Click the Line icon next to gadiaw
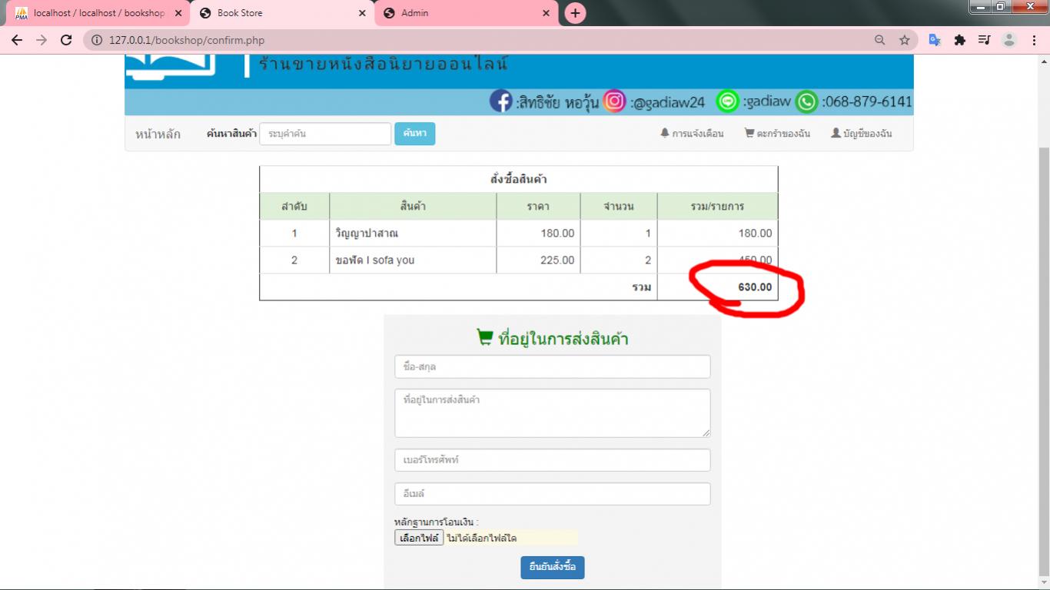Viewport: 1050px width, 590px height. (x=727, y=101)
